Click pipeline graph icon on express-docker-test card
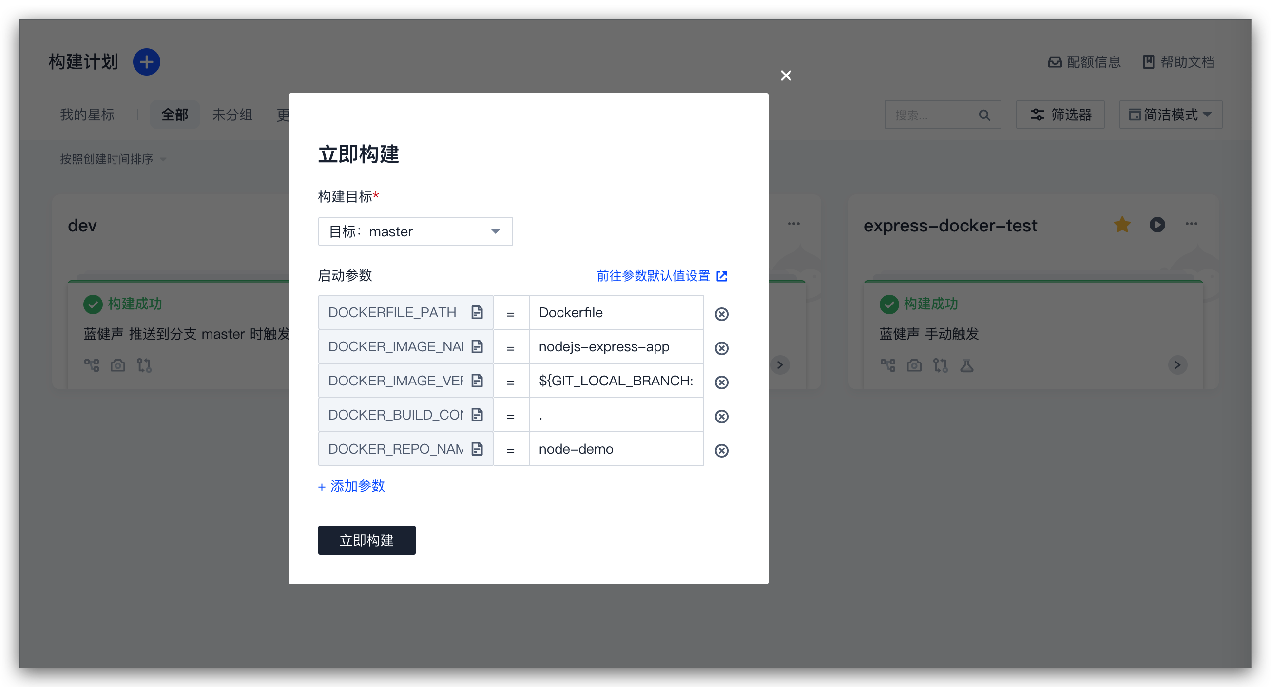This screenshot has height=687, width=1271. pos(887,365)
